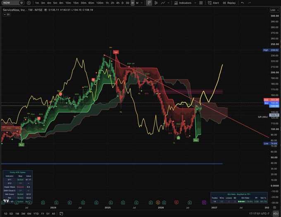Viewport: 281px width, 217px height.
Task: Click the market status indicator next to NYSE
Action: click(x=45, y=10)
